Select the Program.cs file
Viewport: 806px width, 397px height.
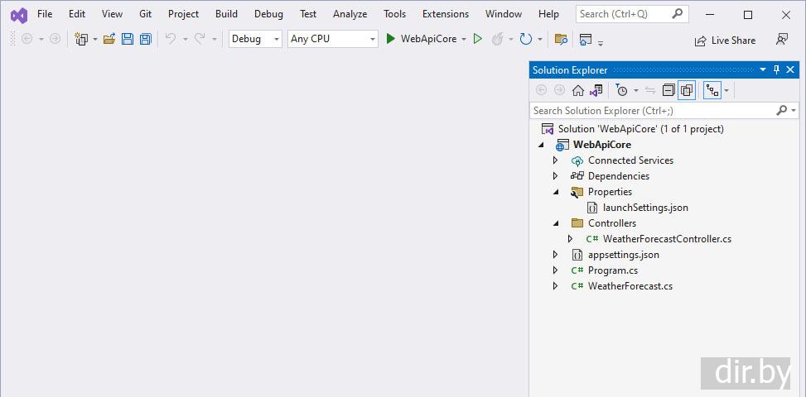coord(613,270)
